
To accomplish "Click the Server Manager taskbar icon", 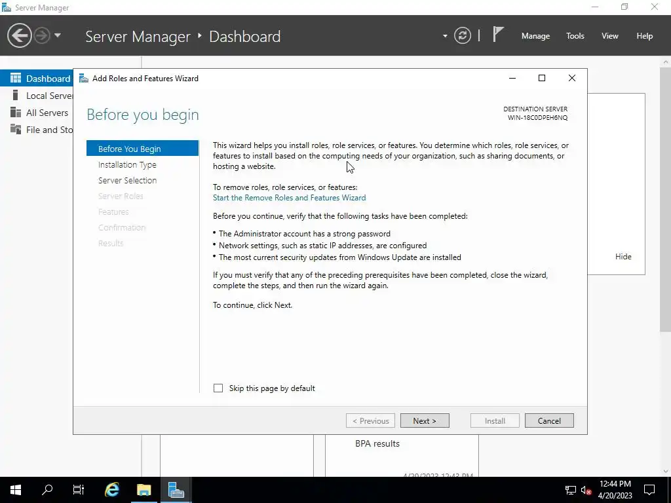I will [x=176, y=490].
